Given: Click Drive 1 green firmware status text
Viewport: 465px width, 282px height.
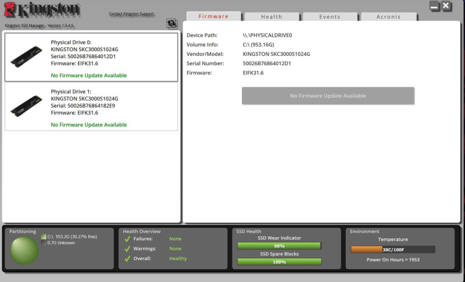Looking at the screenshot, I should point(89,124).
